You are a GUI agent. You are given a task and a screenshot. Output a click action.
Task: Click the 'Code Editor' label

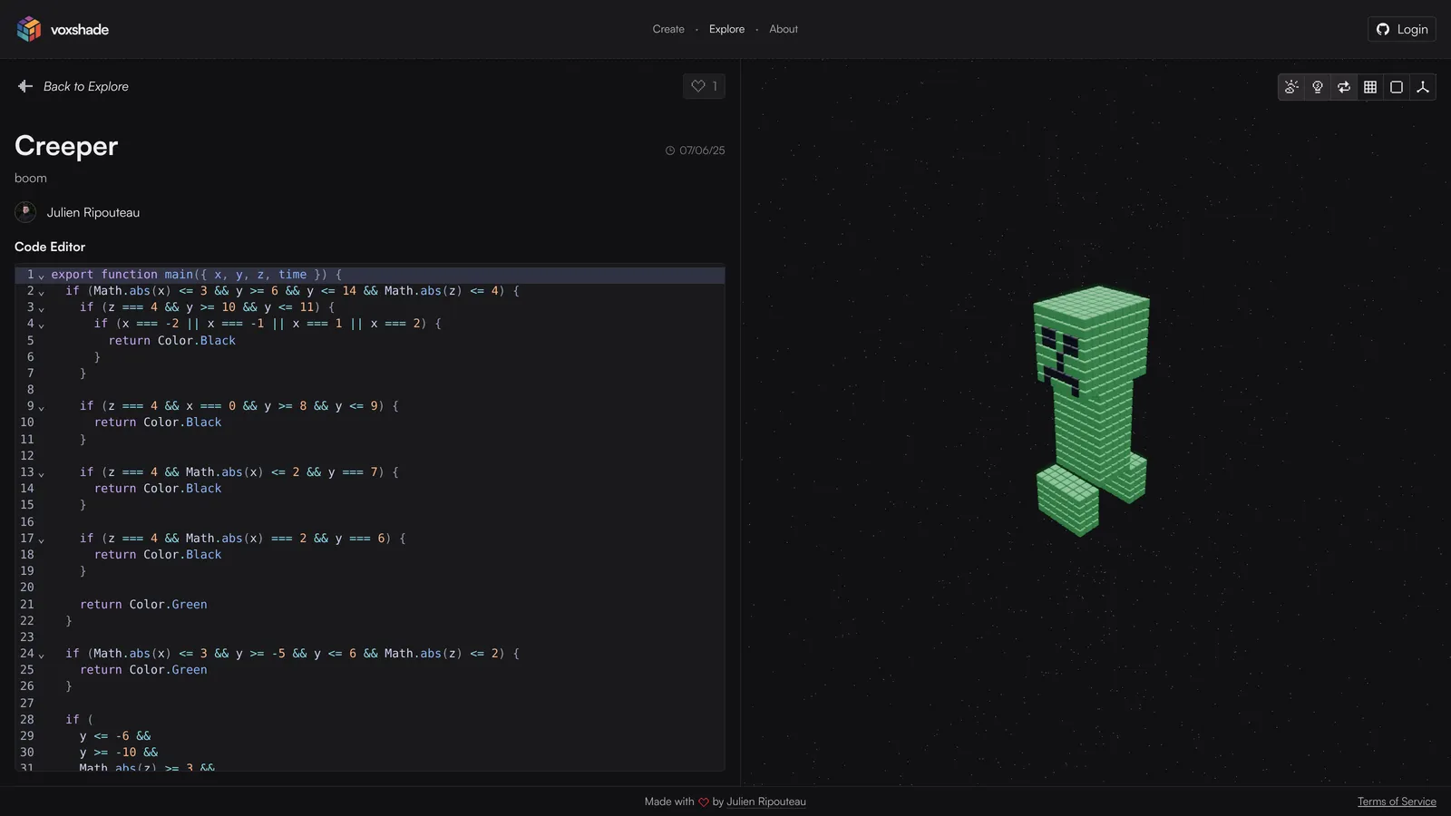50,247
